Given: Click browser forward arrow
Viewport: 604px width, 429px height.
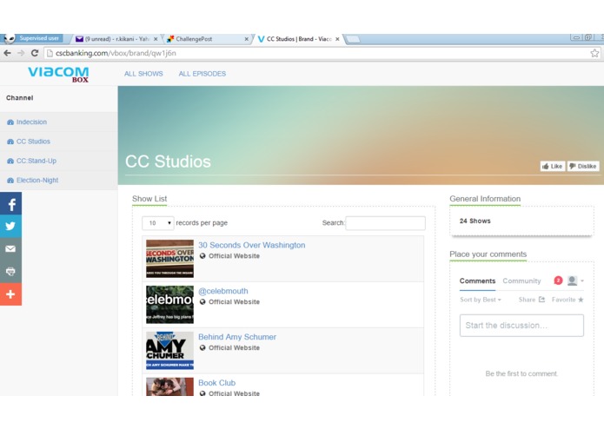Looking at the screenshot, I should [x=21, y=53].
